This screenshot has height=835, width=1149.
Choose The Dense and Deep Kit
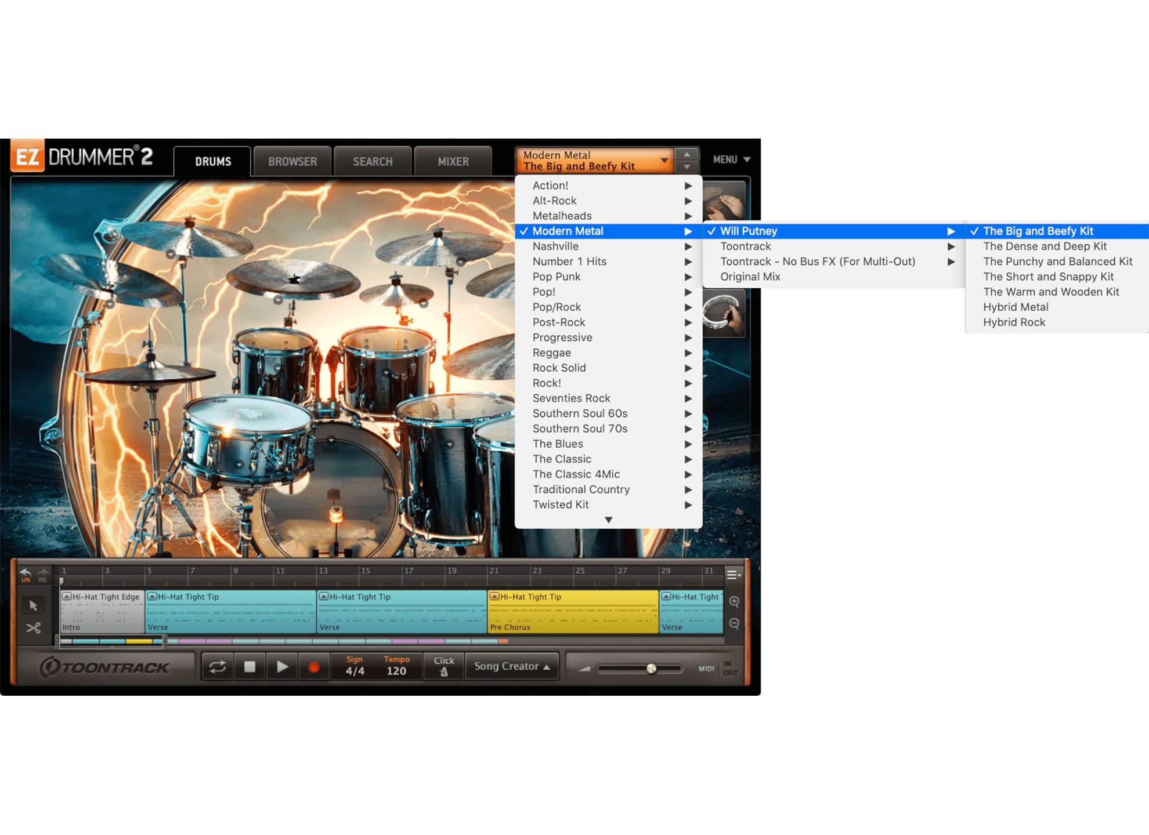coord(1045,246)
